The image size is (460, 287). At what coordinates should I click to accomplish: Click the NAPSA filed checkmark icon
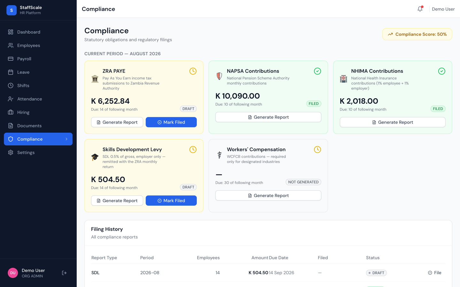click(317, 71)
